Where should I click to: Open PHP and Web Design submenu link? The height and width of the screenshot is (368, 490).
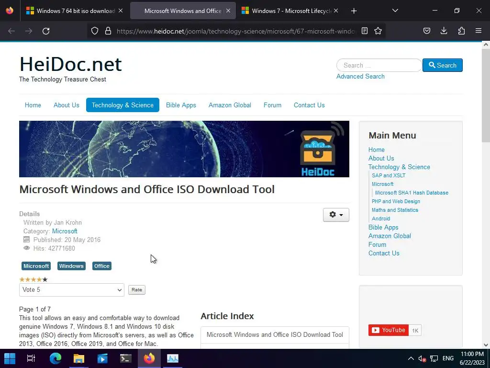[x=396, y=201]
